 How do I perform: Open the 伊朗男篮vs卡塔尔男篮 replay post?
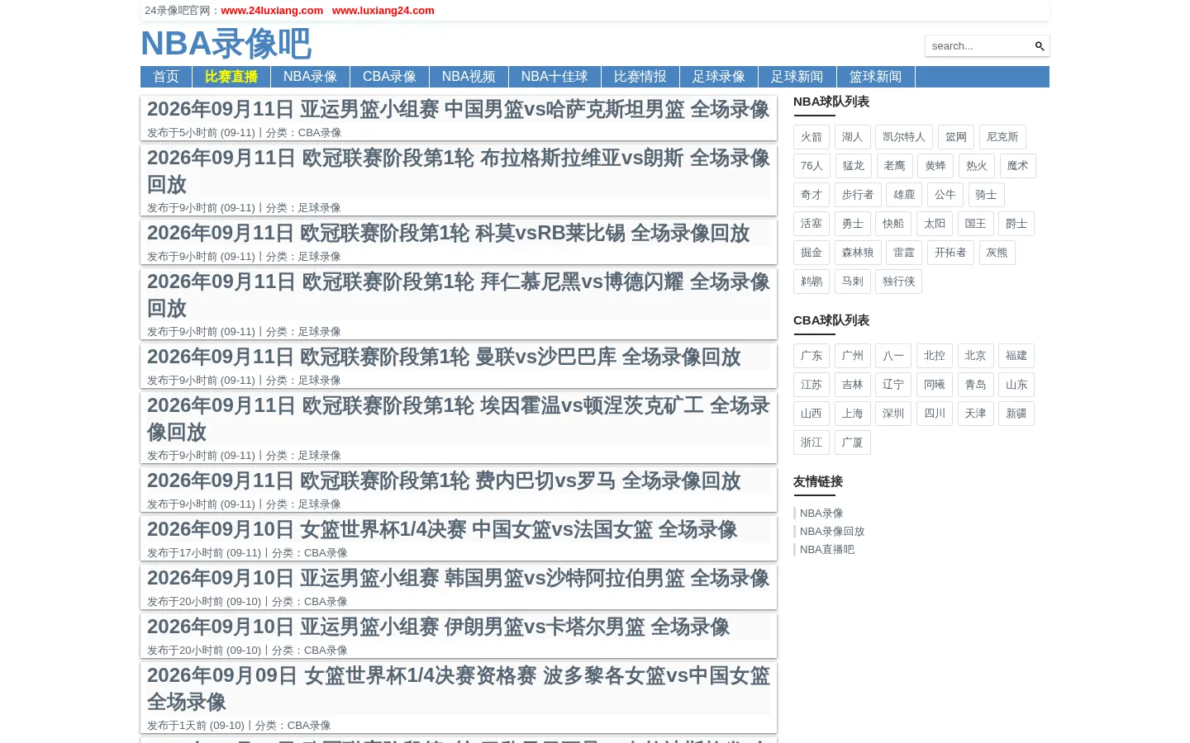point(438,627)
